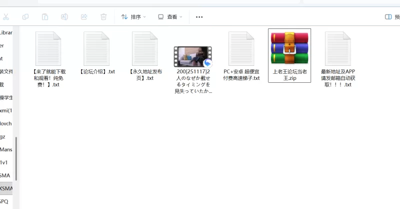Open the 查看 view dropdown
This screenshot has height=209, width=400.
170,17
